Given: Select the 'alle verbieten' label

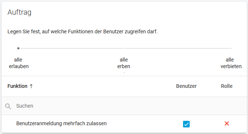Looking at the screenshot, I should coord(231,63).
